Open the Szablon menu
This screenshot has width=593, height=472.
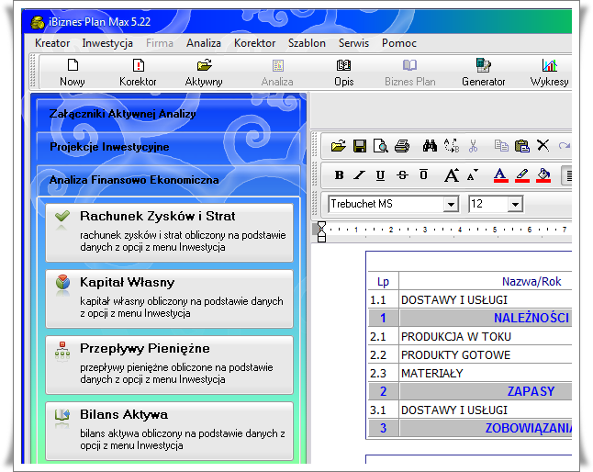click(307, 43)
